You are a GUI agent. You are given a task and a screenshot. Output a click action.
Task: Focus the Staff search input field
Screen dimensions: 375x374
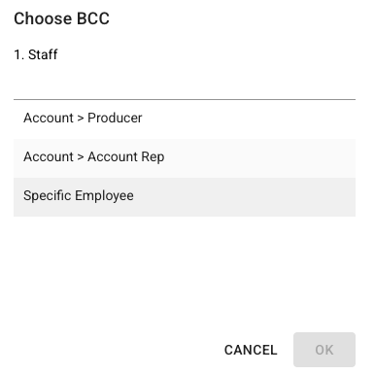tap(185, 85)
